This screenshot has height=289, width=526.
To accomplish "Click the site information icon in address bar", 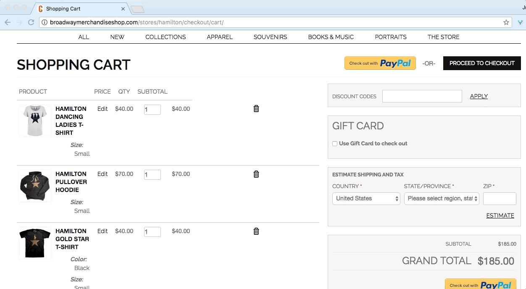I will [45, 22].
